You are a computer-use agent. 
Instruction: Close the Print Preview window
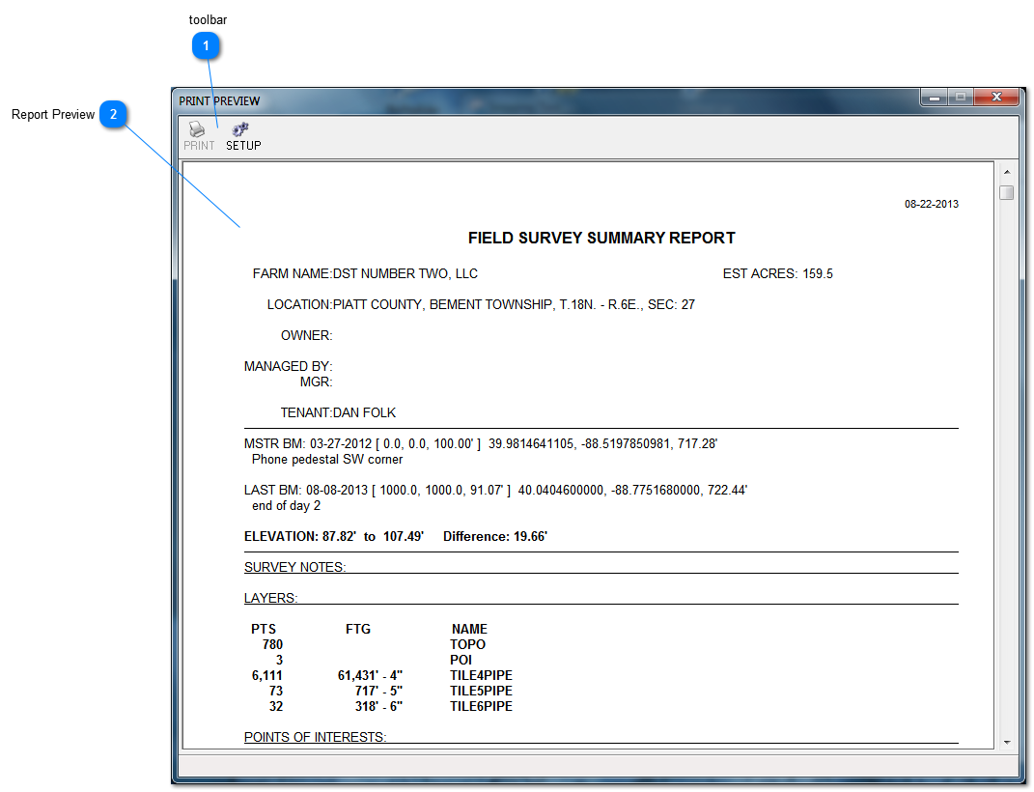pyautogui.click(x=994, y=98)
